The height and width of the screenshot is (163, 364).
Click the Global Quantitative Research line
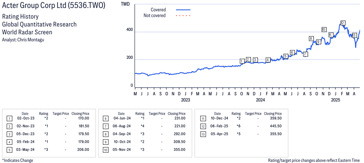click(39, 24)
